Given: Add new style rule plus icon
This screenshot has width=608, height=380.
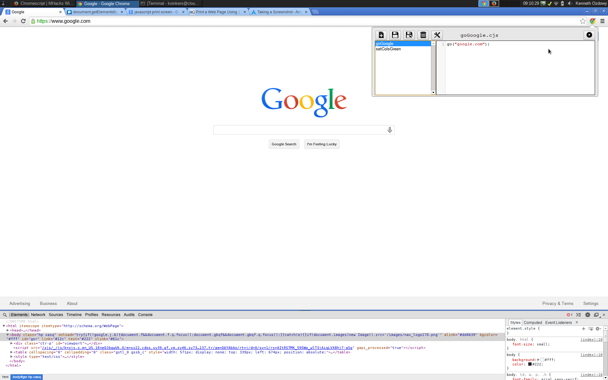Looking at the screenshot, I should 584,329.
